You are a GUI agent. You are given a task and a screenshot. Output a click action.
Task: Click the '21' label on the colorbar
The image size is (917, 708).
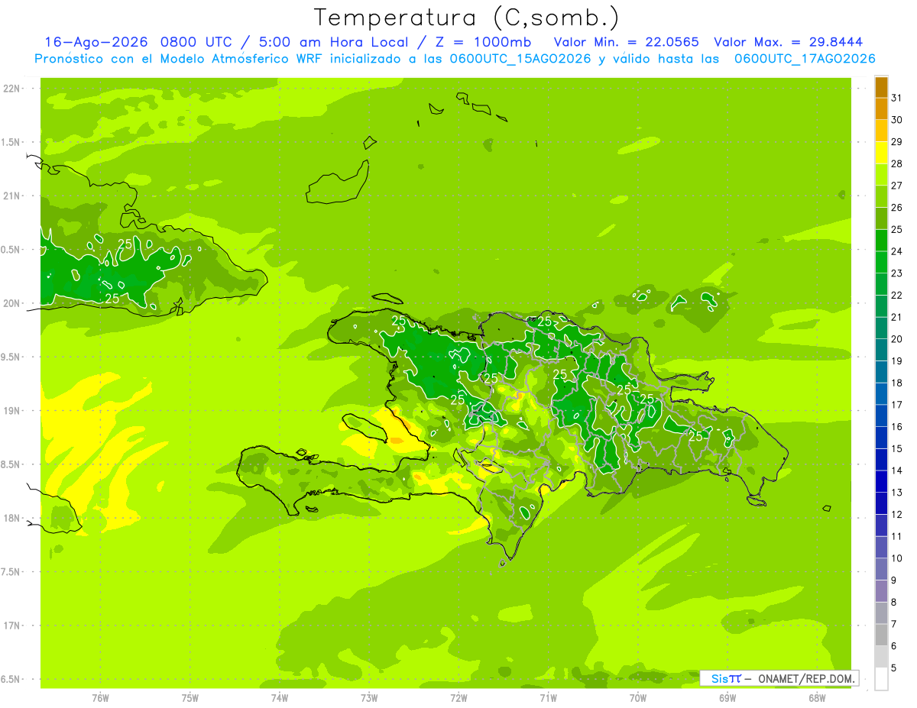pos(897,317)
